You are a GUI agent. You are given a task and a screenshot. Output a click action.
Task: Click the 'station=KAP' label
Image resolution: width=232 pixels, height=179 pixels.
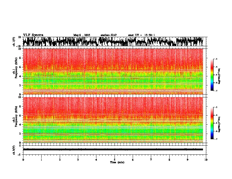click(x=109, y=35)
